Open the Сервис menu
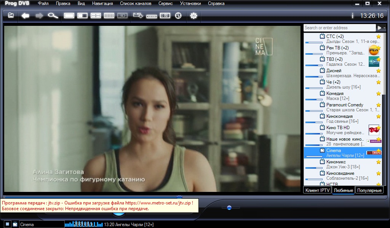 (x=165, y=3)
